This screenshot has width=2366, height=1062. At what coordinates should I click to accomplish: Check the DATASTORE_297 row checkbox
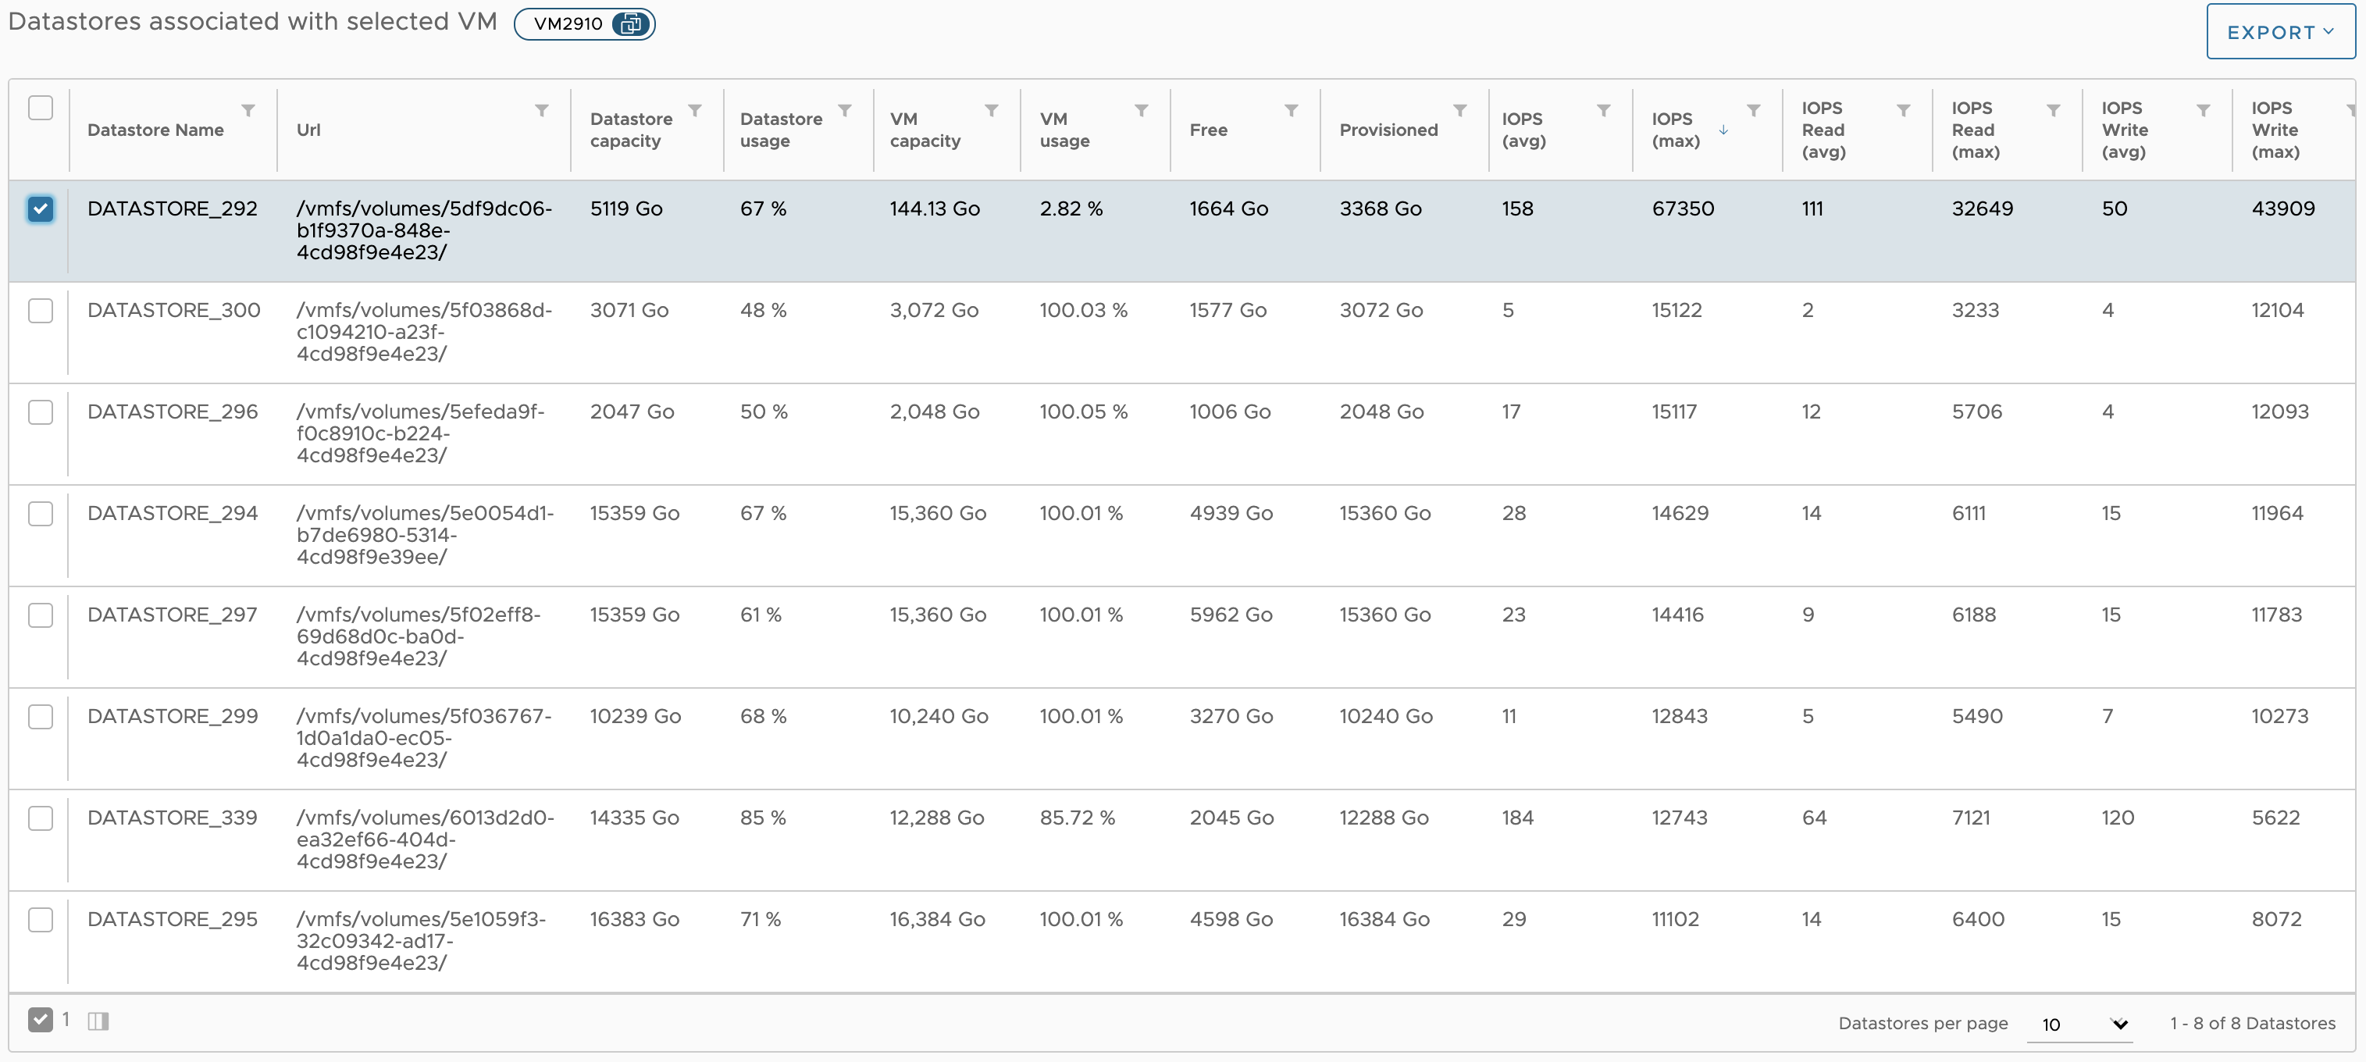point(41,615)
